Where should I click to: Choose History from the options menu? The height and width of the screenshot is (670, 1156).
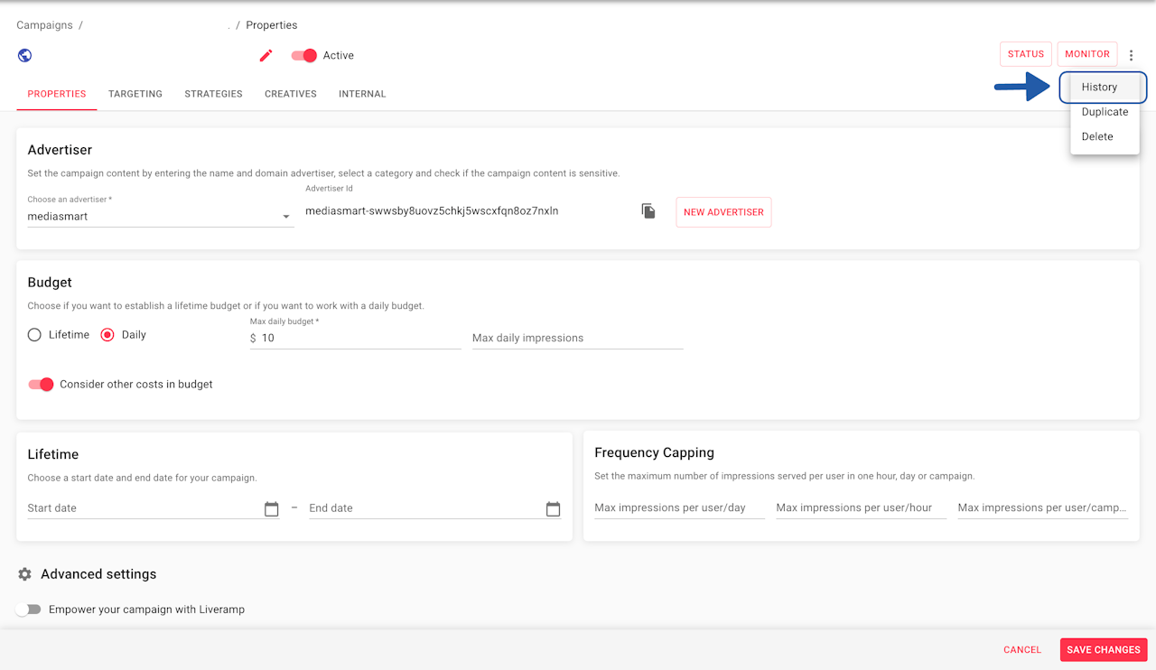pyautogui.click(x=1099, y=88)
